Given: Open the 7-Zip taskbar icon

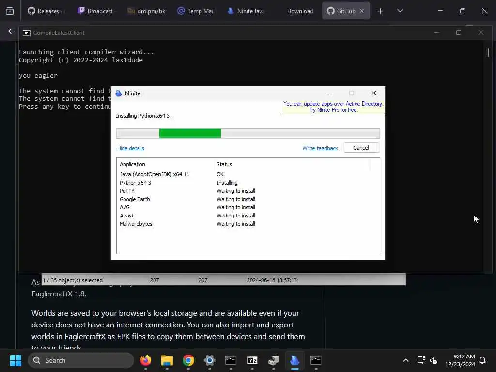Looking at the screenshot, I should click(x=252, y=360).
